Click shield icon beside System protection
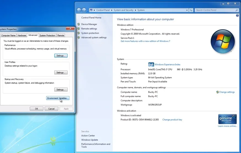 coord(79,33)
